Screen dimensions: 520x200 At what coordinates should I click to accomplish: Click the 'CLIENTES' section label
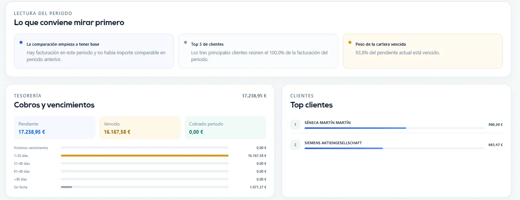[x=302, y=96]
